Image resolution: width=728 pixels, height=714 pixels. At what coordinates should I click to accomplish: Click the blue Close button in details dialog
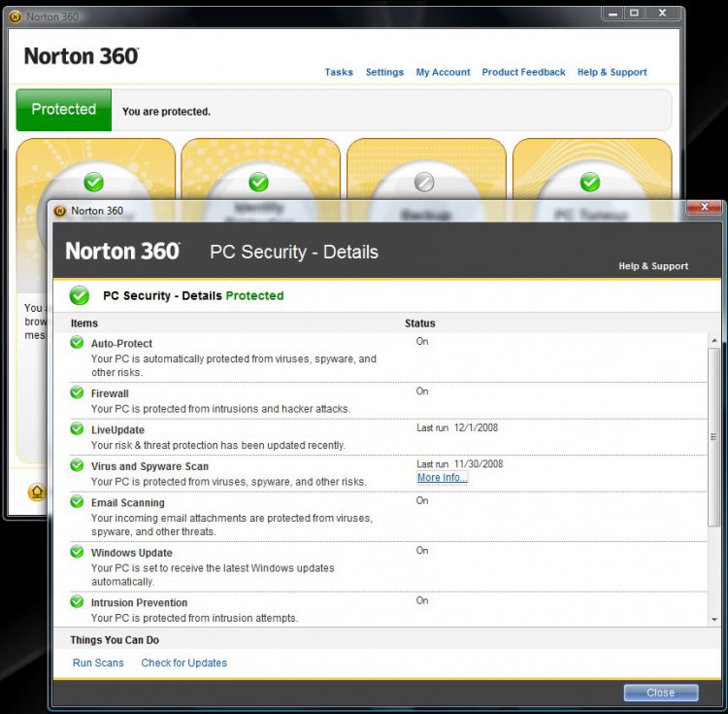click(661, 693)
